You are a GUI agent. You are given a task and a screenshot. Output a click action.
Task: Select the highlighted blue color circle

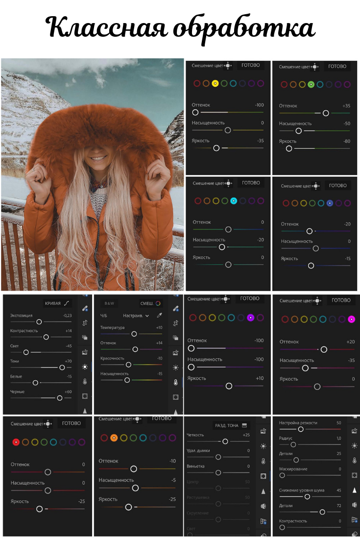330,203
